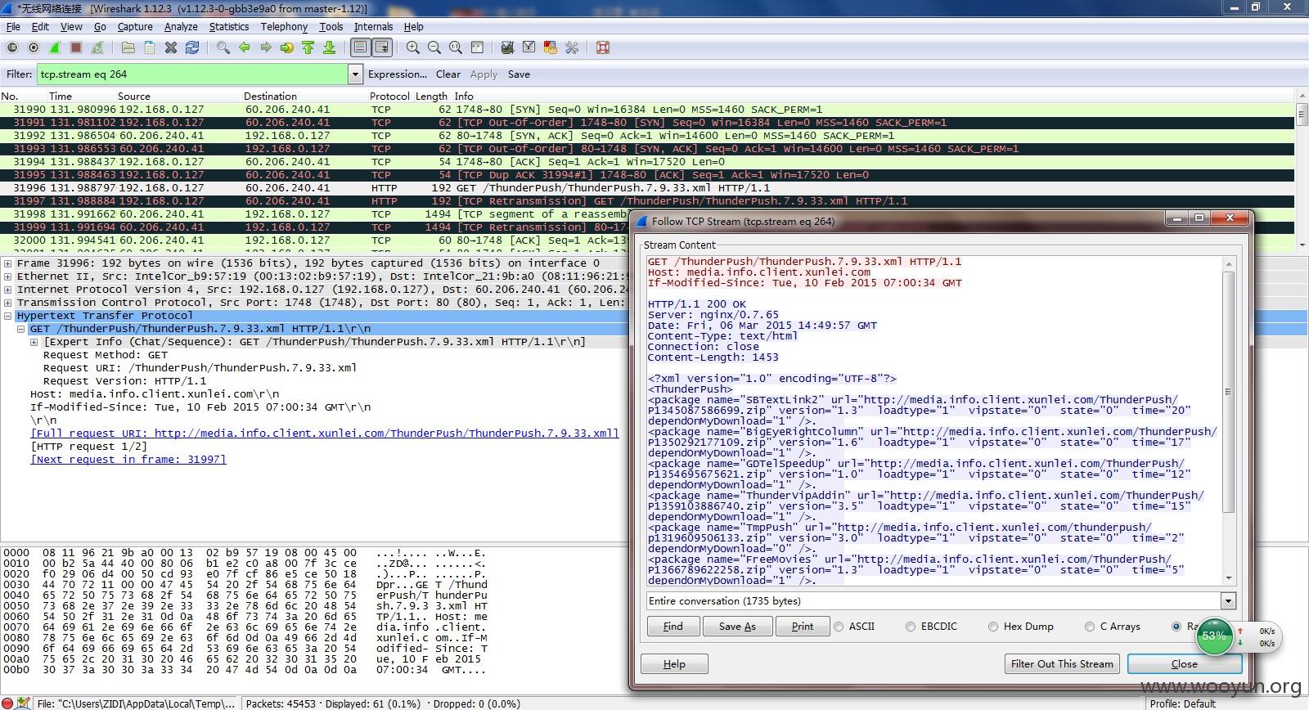Open the display filter history dropdown
The width and height of the screenshot is (1309, 710).
pos(355,74)
